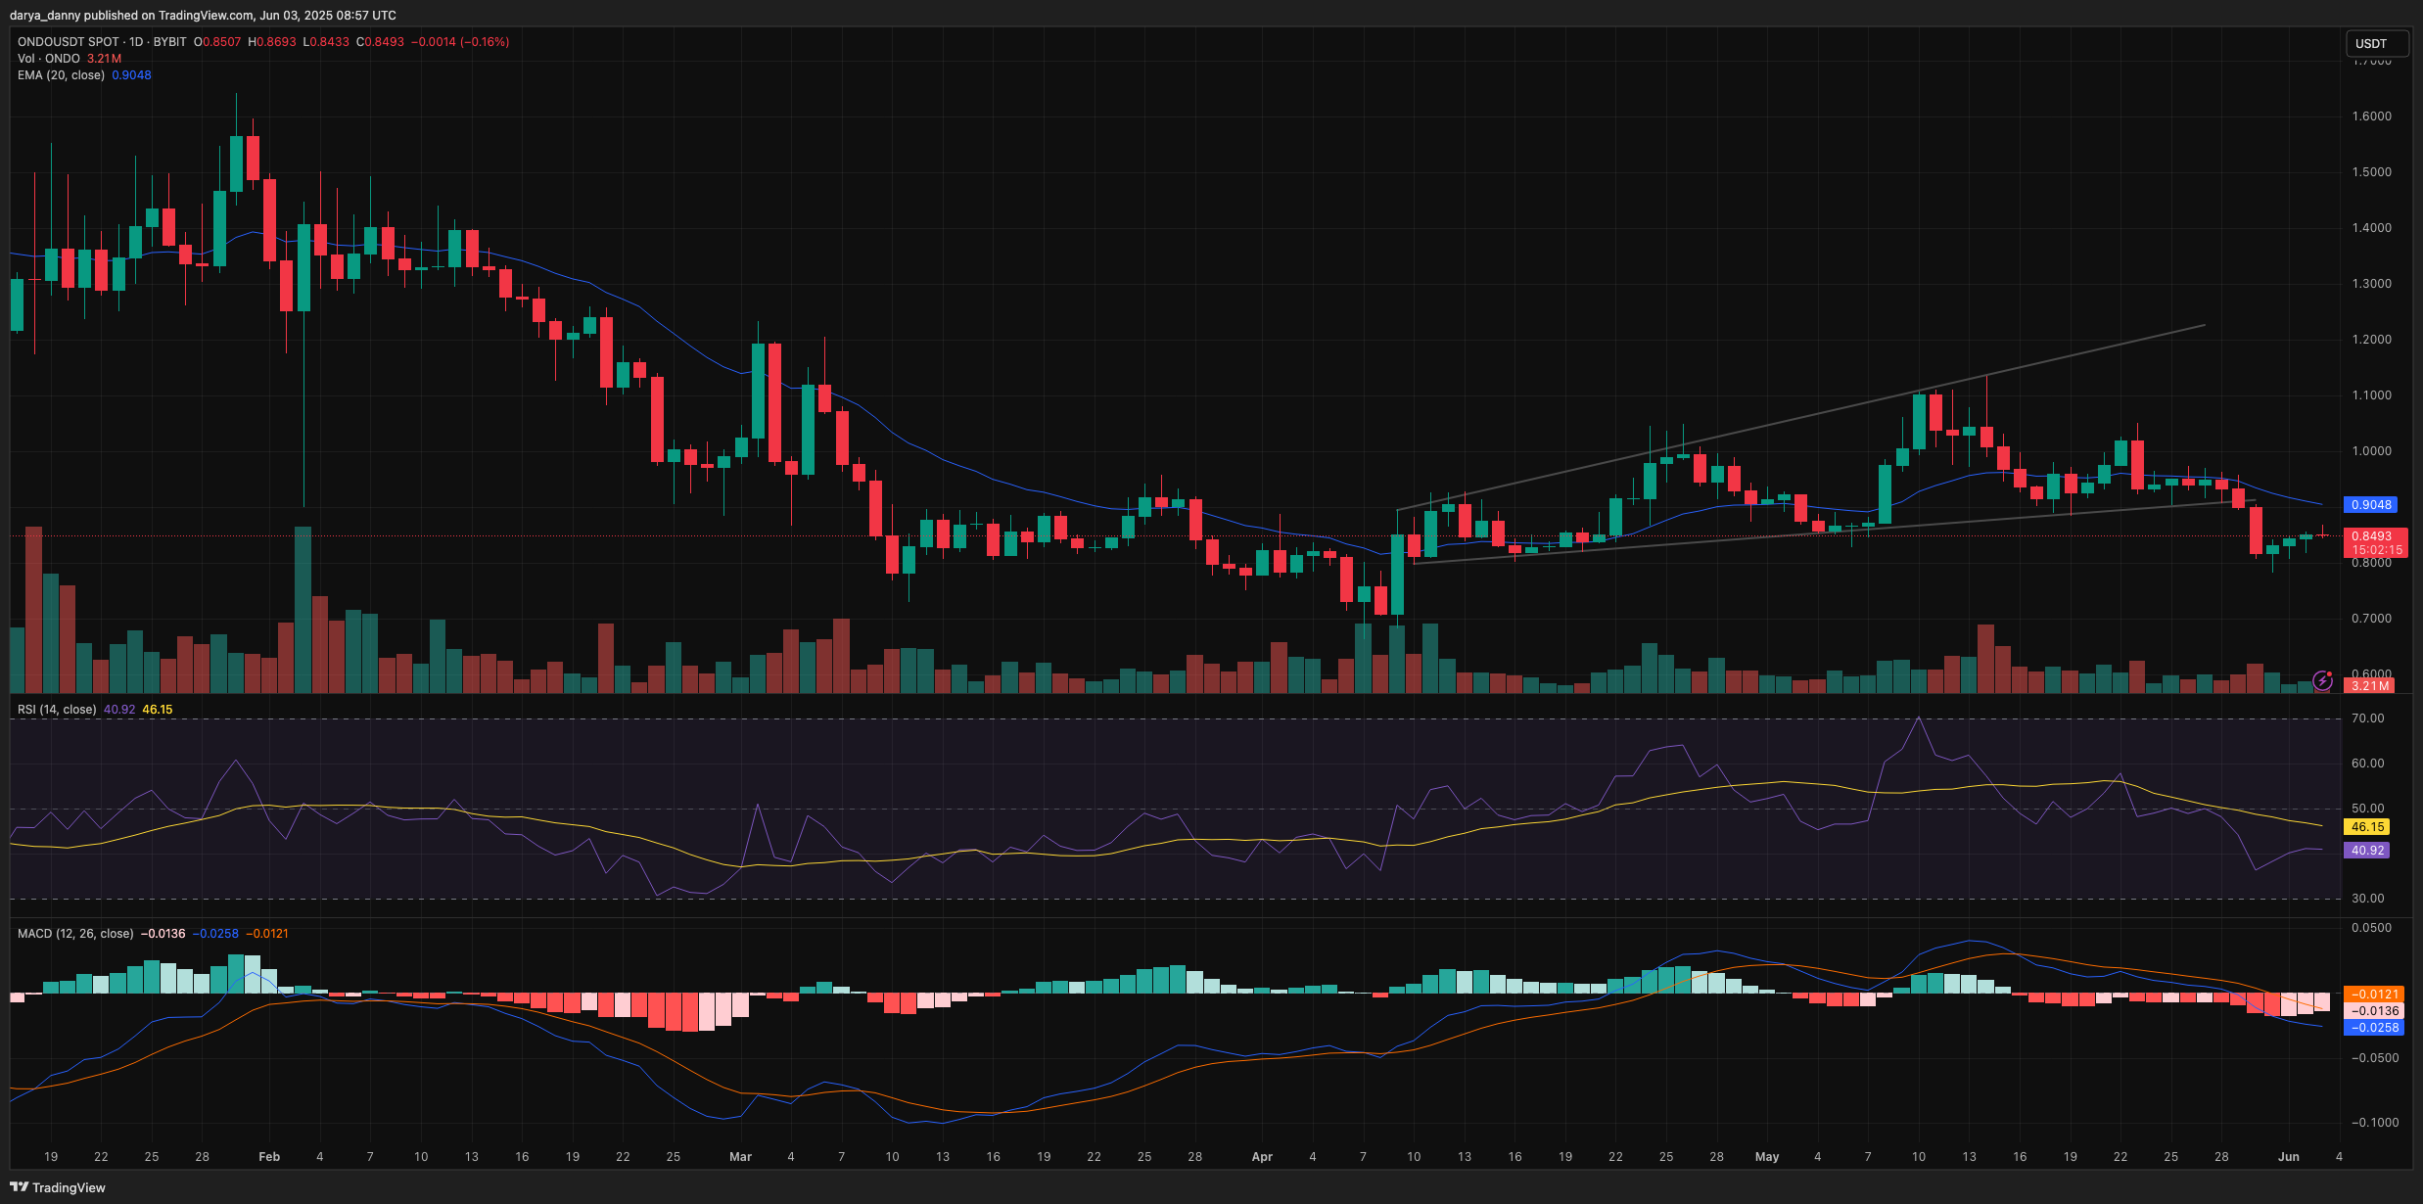Click the yellow 46.15 RSI label
The width and height of the screenshot is (2423, 1204).
2367,827
